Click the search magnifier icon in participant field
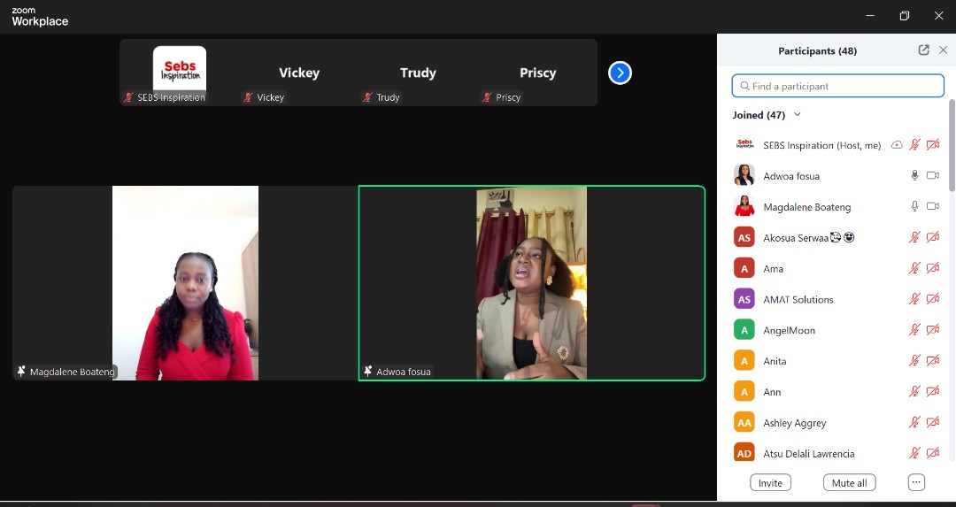Viewport: 956px width, 507px height. point(744,86)
